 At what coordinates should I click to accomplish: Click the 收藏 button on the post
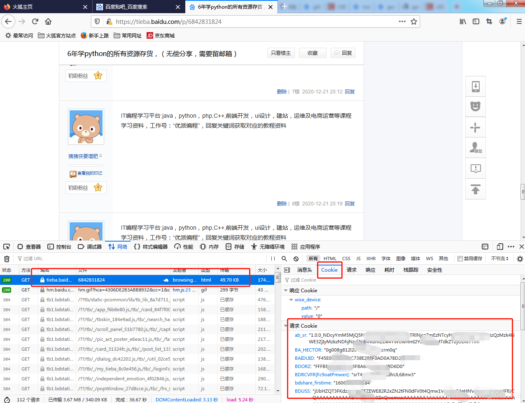click(313, 53)
